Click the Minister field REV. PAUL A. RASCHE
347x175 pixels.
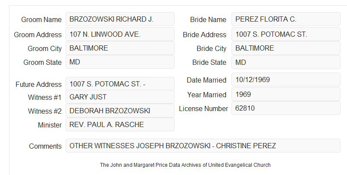(120, 124)
